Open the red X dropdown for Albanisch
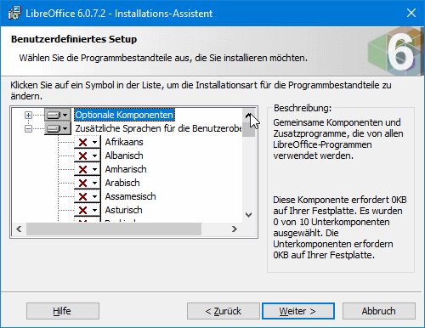425x328 pixels. pos(88,156)
